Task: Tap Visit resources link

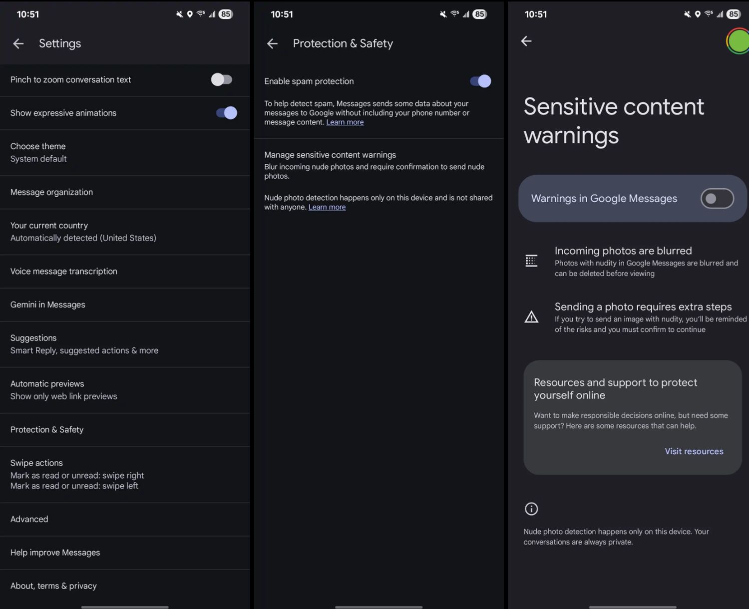Action: (694, 451)
